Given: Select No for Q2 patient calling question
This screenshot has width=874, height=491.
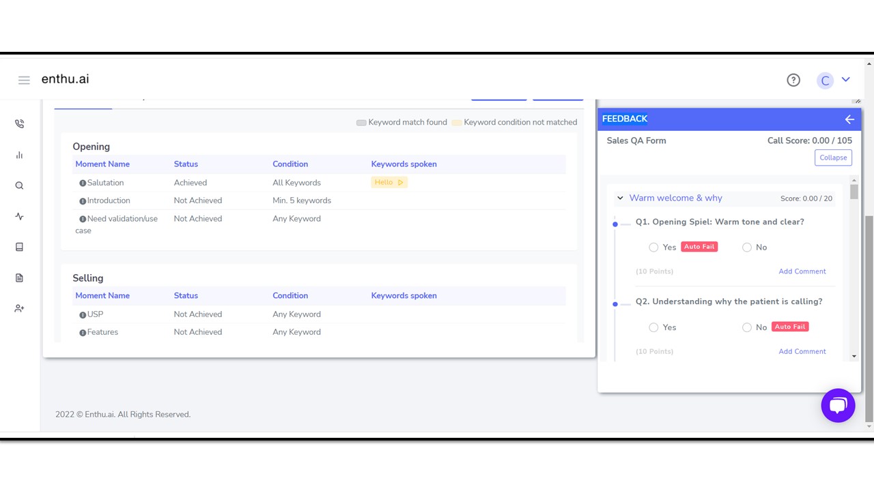Looking at the screenshot, I should pos(747,327).
